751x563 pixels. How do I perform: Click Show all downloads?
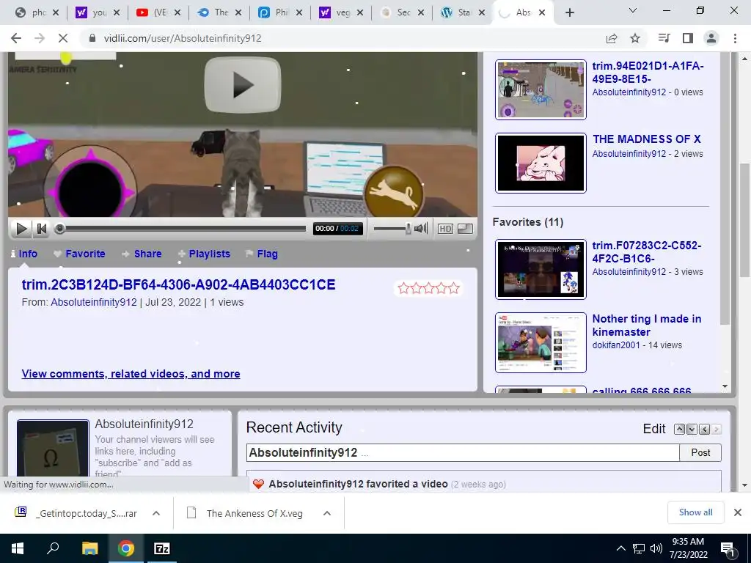click(695, 512)
